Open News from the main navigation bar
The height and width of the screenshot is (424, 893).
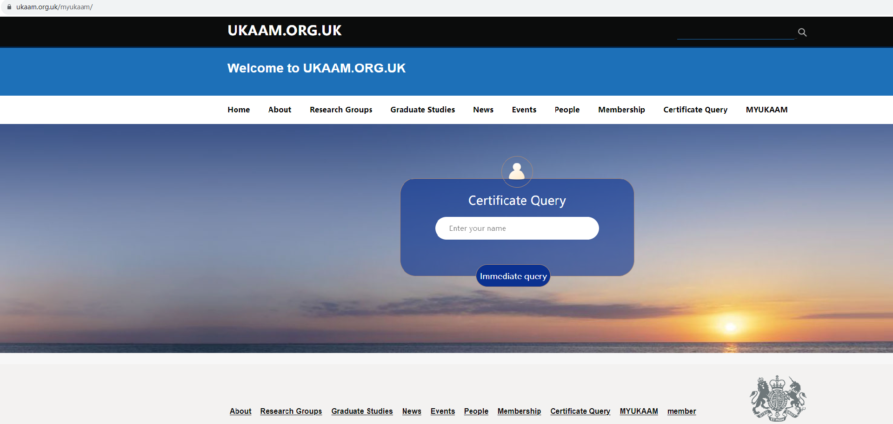[x=483, y=110]
